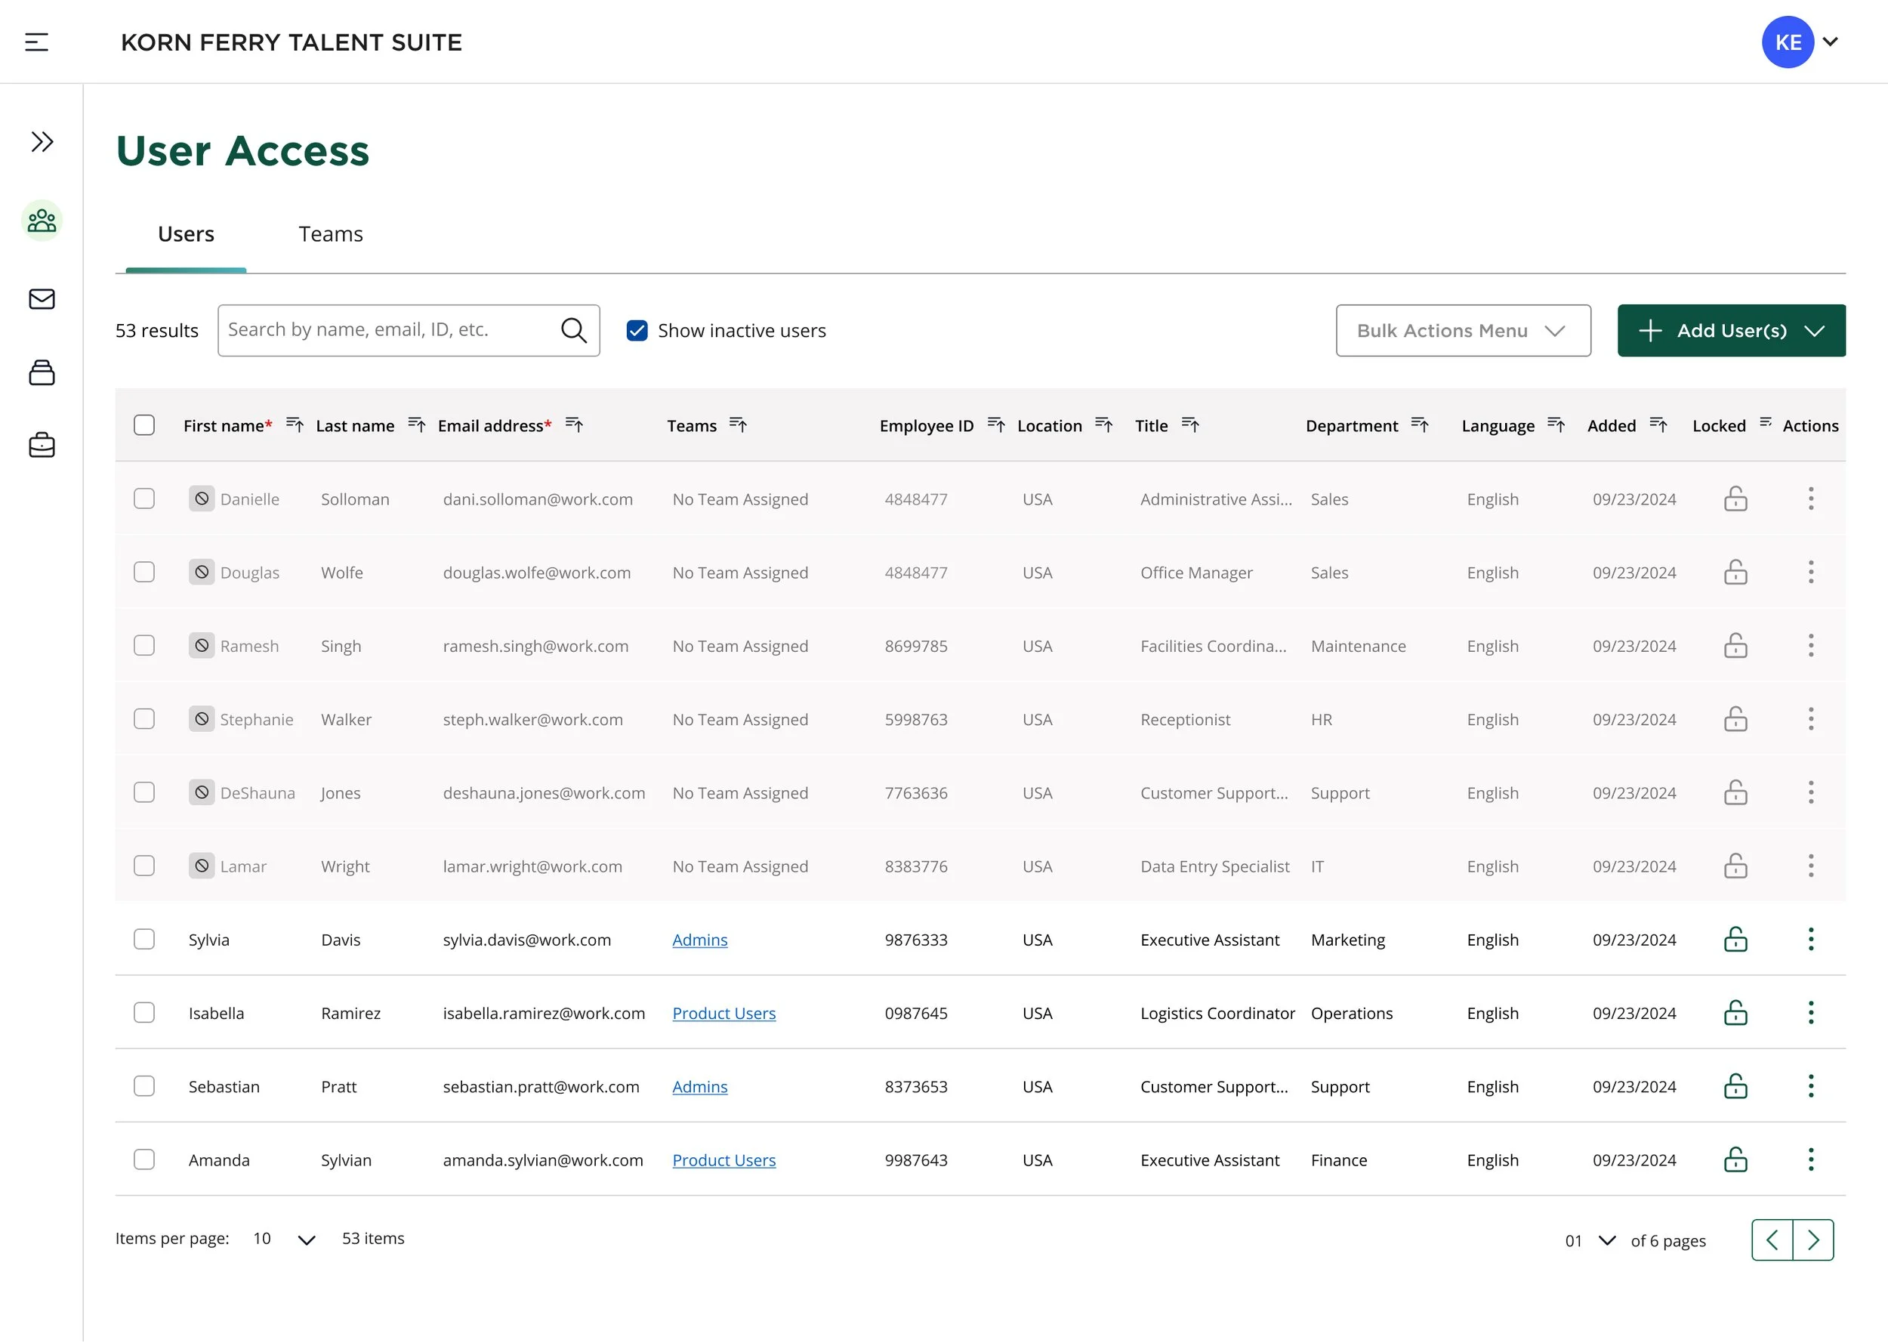Open the Bulk Actions Menu dropdown

coord(1462,331)
